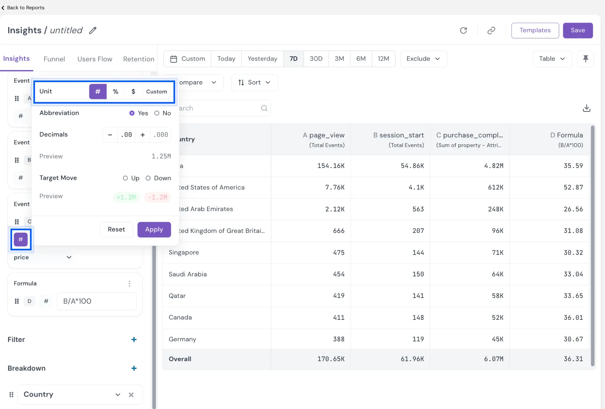Refresh the report with the reload icon
This screenshot has height=409, width=605.
[464, 30]
